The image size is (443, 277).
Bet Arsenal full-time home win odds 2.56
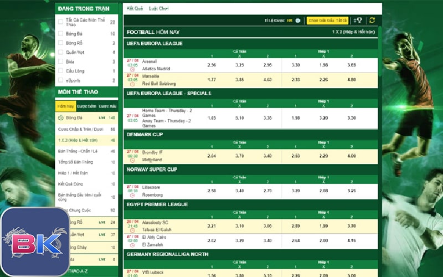212,65
